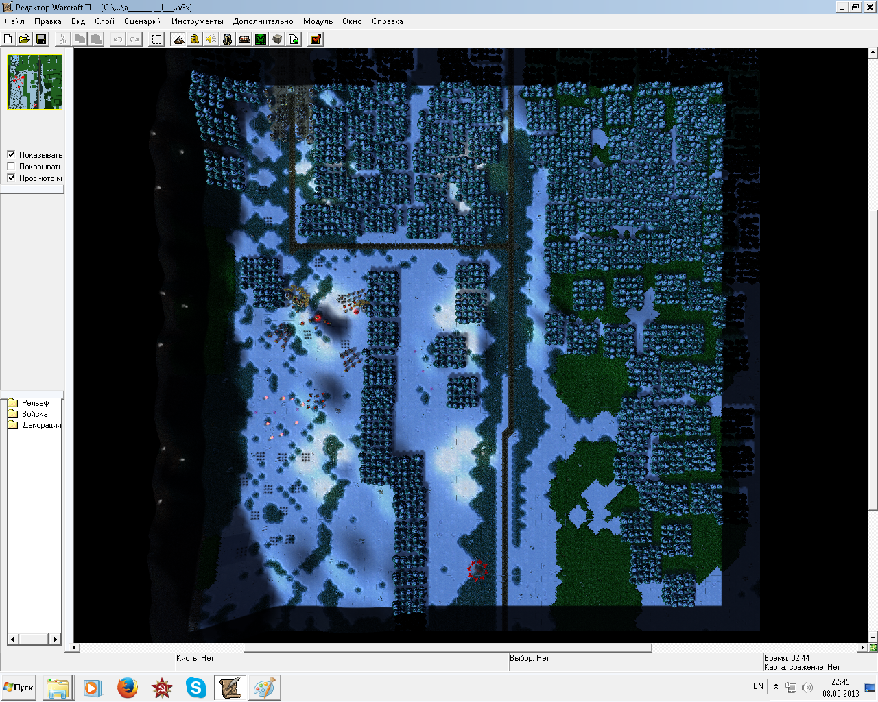Show hidden tray icons arrow
The height and width of the screenshot is (702, 878).
(x=776, y=686)
